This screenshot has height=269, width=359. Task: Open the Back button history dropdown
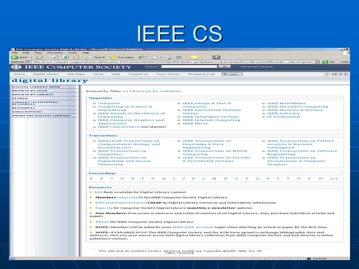point(31,58)
